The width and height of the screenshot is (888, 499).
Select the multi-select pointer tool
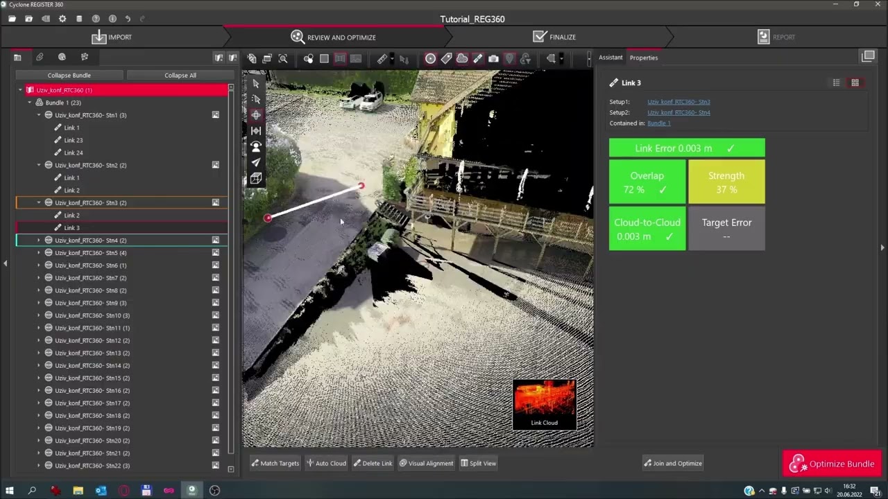pos(256,99)
